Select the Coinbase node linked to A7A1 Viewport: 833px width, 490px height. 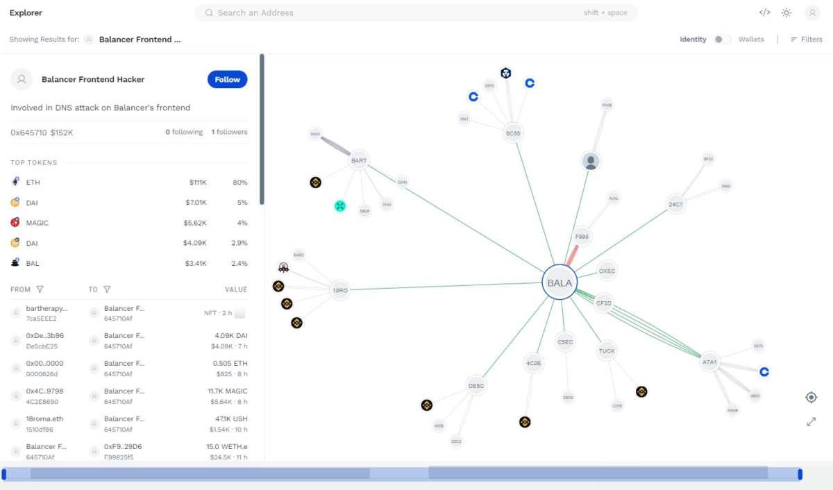[x=764, y=372]
